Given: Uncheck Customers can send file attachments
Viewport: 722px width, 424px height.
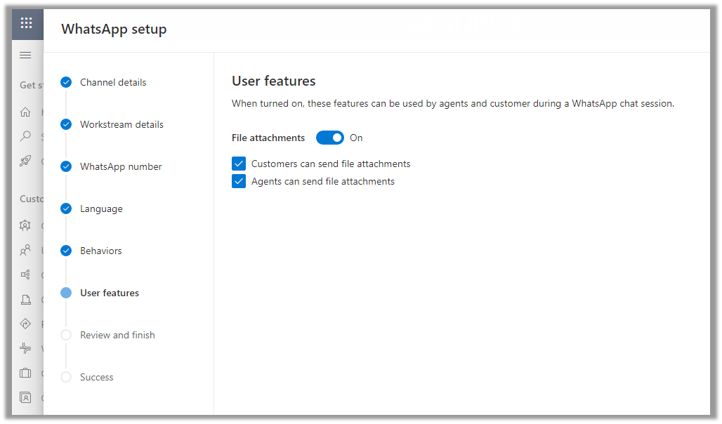Looking at the screenshot, I should tap(239, 164).
